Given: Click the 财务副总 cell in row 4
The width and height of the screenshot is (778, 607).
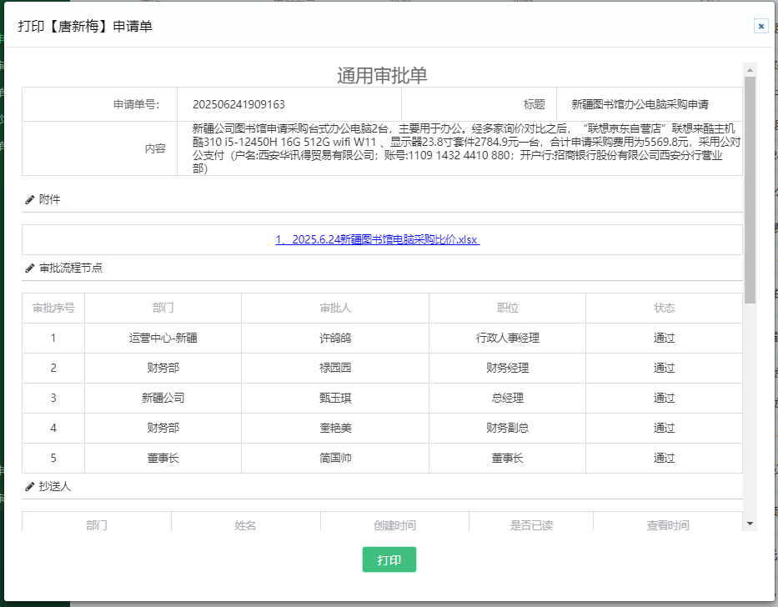Looking at the screenshot, I should (x=507, y=428).
